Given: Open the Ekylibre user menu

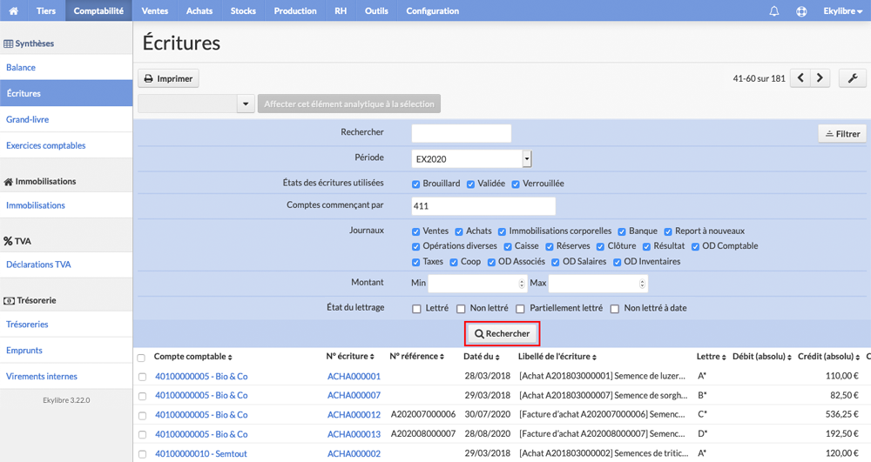Looking at the screenshot, I should (842, 11).
